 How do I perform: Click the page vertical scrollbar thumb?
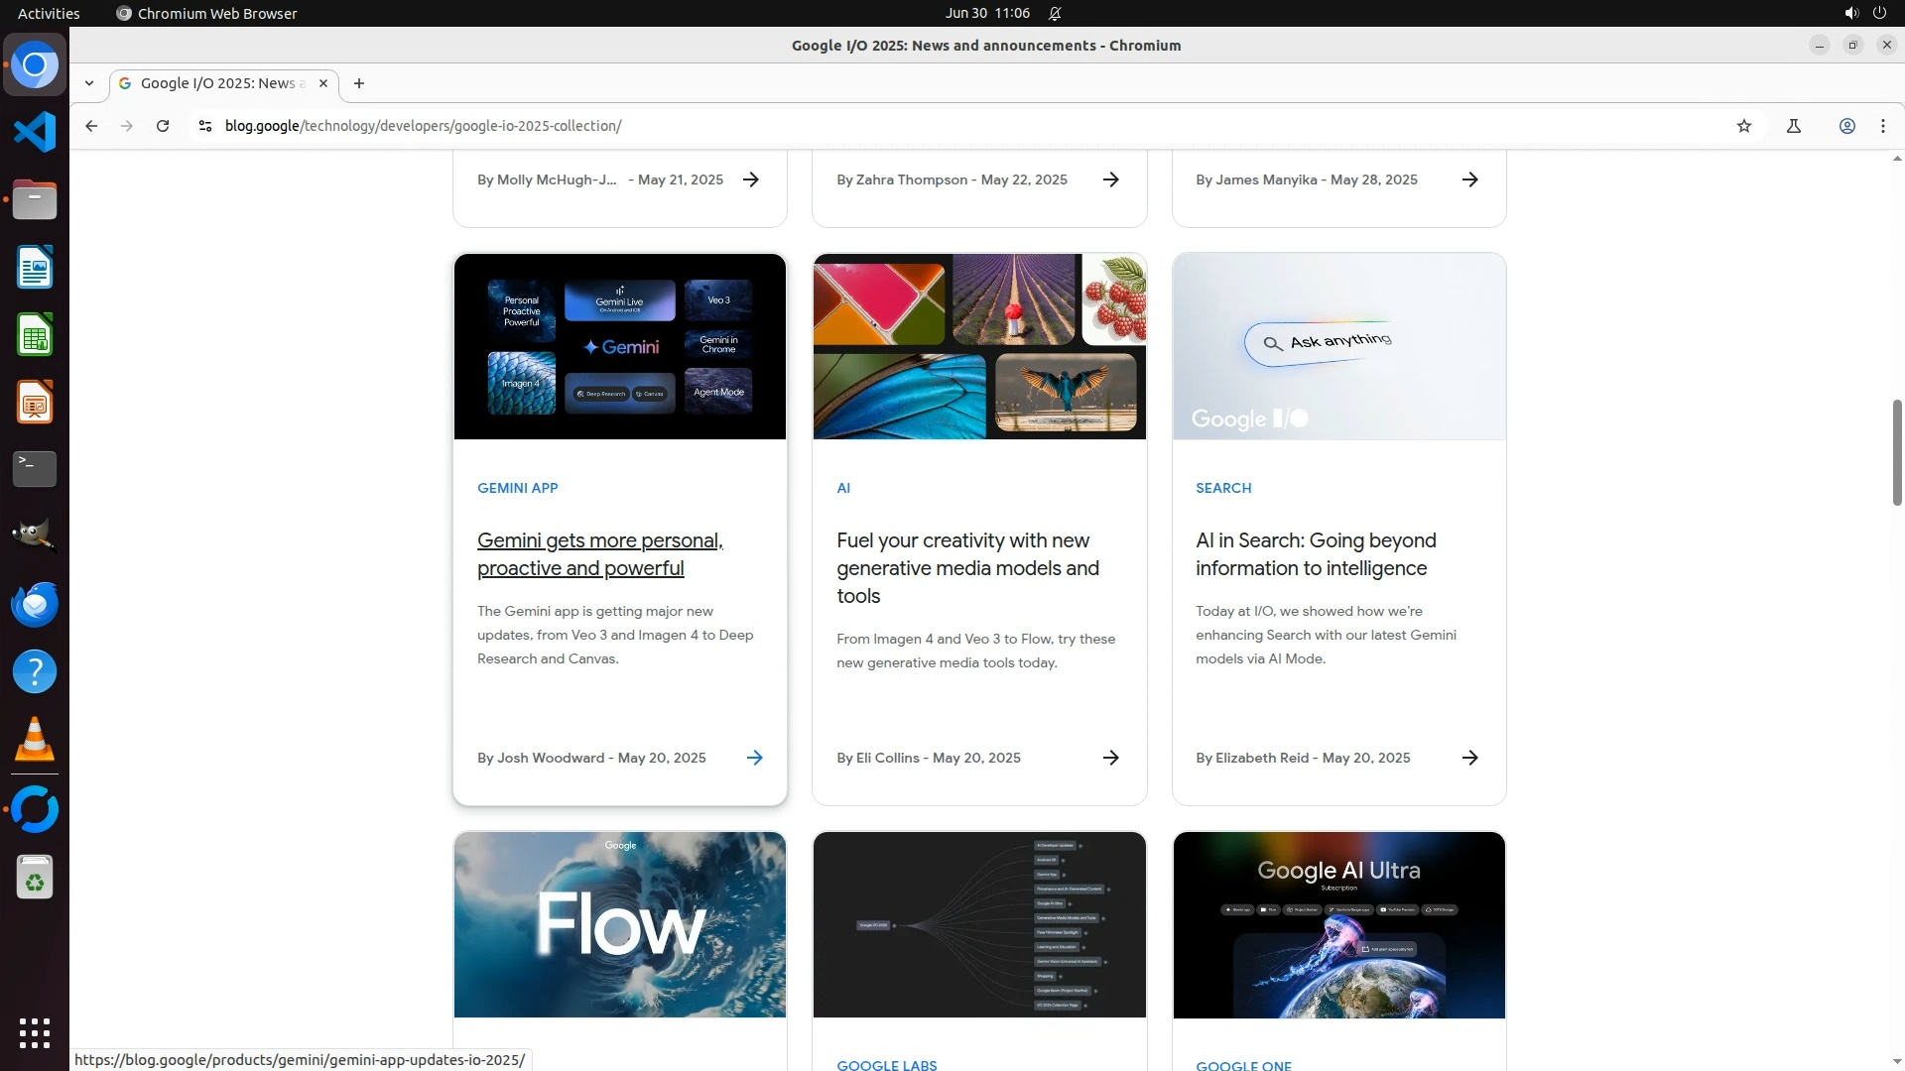(1897, 452)
